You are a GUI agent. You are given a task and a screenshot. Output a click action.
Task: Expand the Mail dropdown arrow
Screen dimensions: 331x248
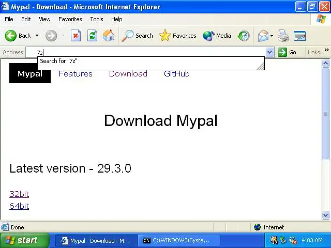coord(272,36)
